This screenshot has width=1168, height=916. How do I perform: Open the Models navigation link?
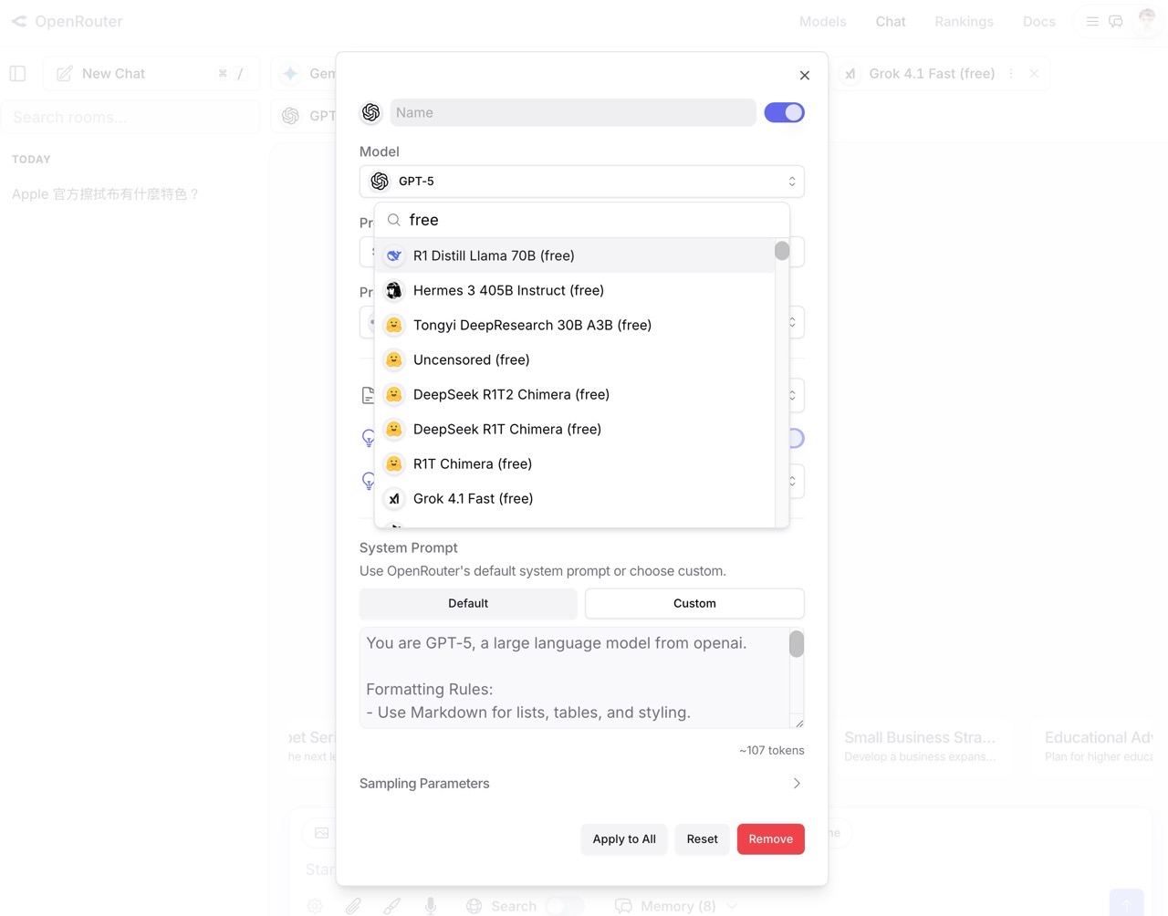[822, 21]
